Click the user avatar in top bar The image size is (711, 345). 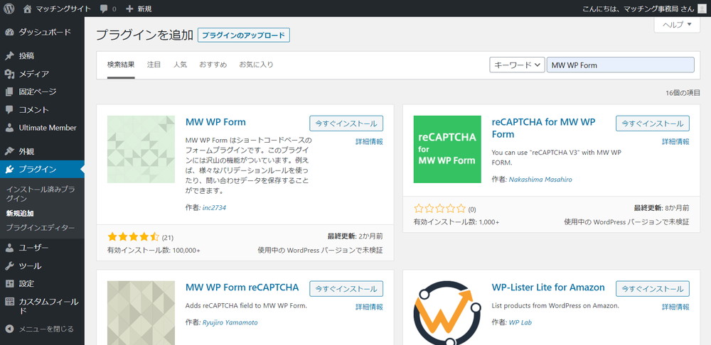[x=702, y=9]
